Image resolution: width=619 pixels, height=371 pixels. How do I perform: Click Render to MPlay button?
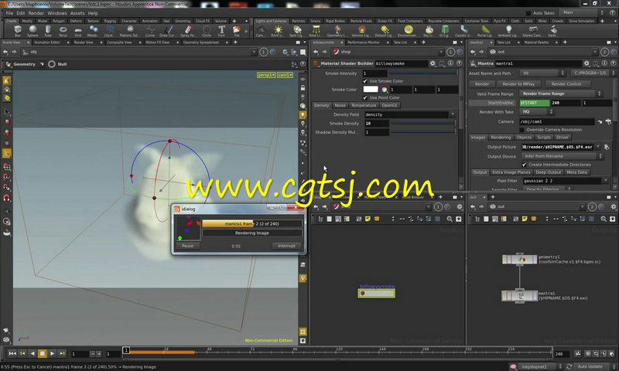tap(518, 84)
